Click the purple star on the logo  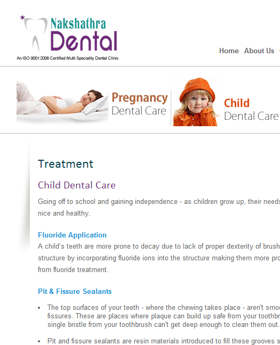[22, 18]
